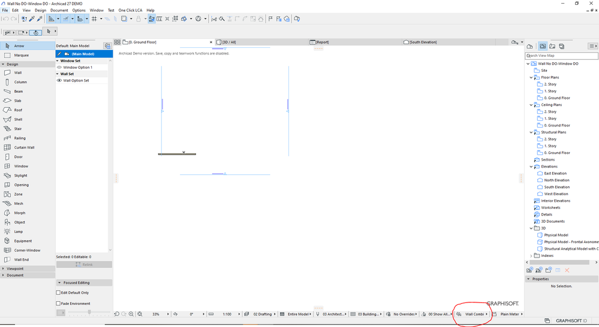Select the Skylight tool

pos(28,175)
